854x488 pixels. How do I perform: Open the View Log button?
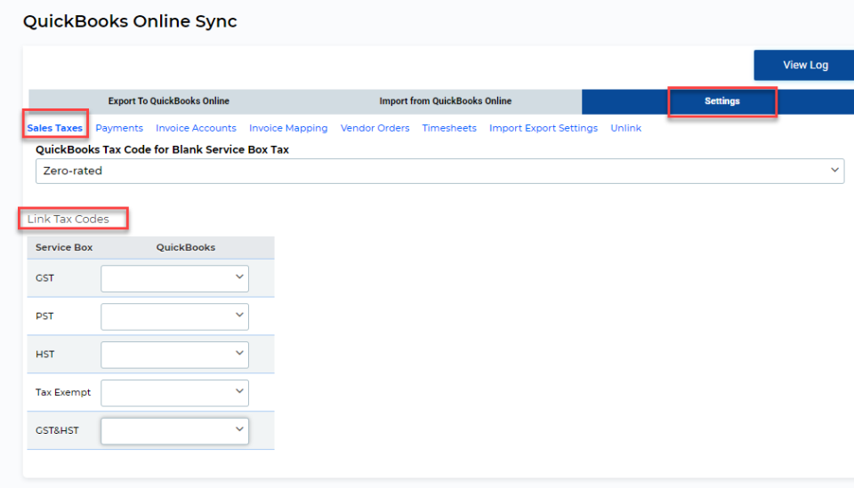(805, 65)
